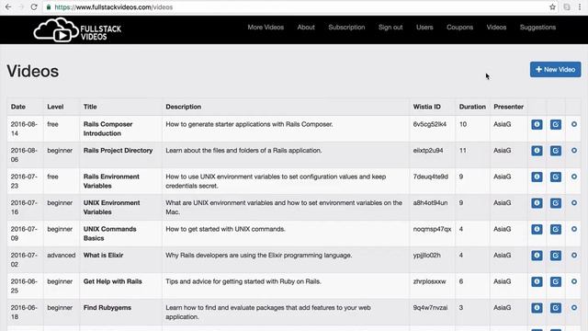The width and height of the screenshot is (588, 331).
Task: Click the What is Elixir title
Action: [103, 256]
